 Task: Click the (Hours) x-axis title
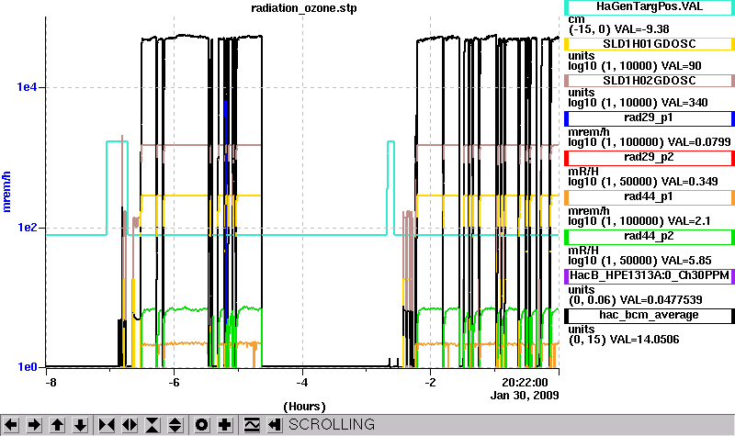pos(304,407)
